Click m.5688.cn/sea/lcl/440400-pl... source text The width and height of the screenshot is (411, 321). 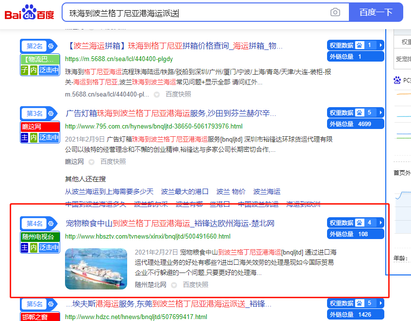point(107,94)
